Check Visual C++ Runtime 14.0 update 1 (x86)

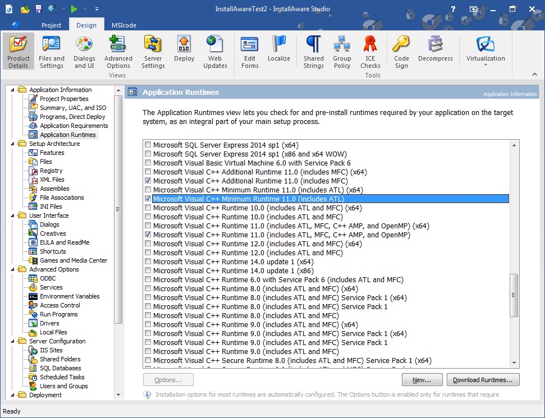[x=148, y=270]
